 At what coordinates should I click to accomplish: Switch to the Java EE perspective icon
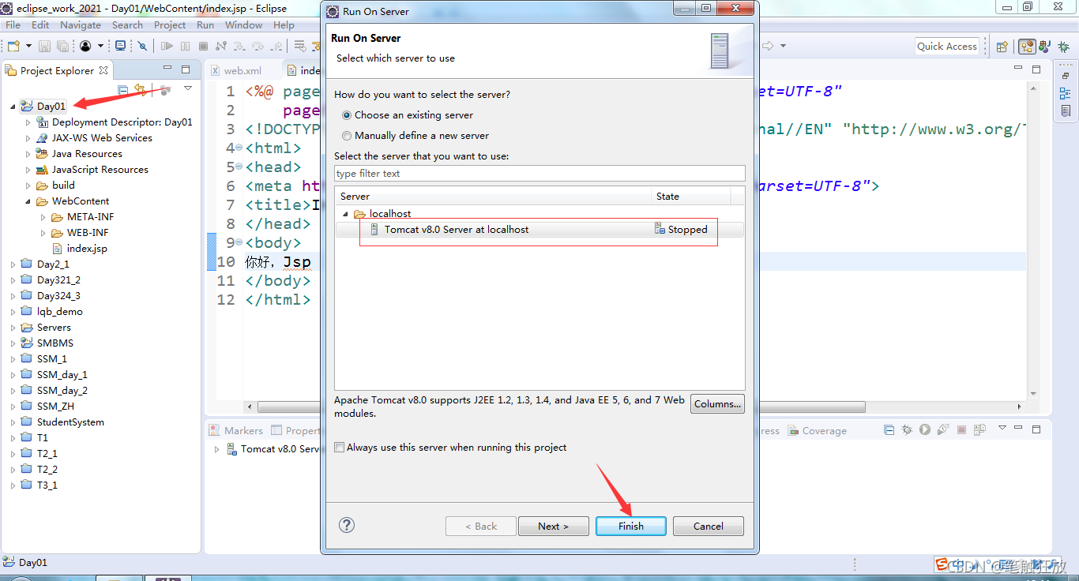pyautogui.click(x=1027, y=47)
